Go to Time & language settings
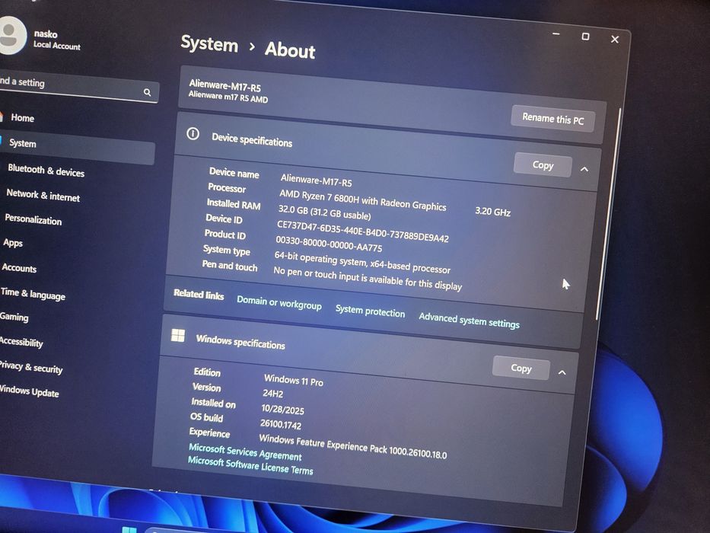710x533 pixels. click(33, 294)
